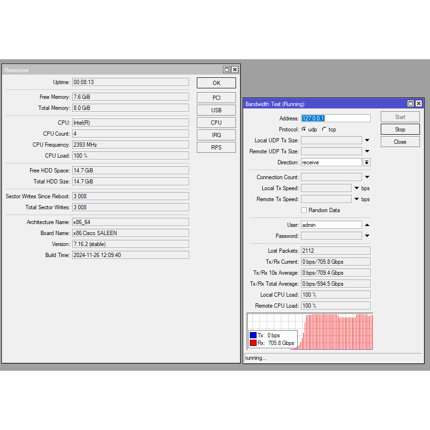
Task: Open the USB devices list
Action: click(x=216, y=110)
